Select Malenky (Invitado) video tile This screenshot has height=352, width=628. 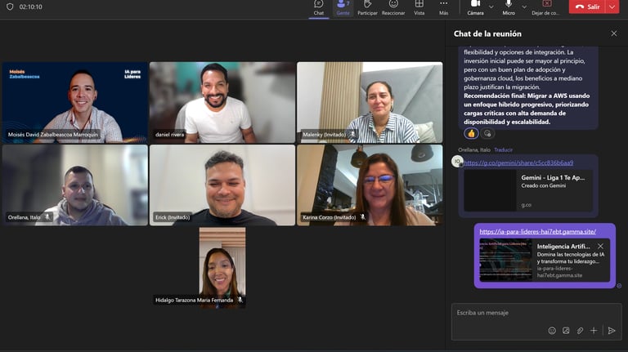[370, 102]
